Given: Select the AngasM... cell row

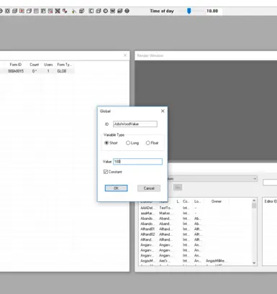Looking at the screenshot, I should (x=196, y=260).
